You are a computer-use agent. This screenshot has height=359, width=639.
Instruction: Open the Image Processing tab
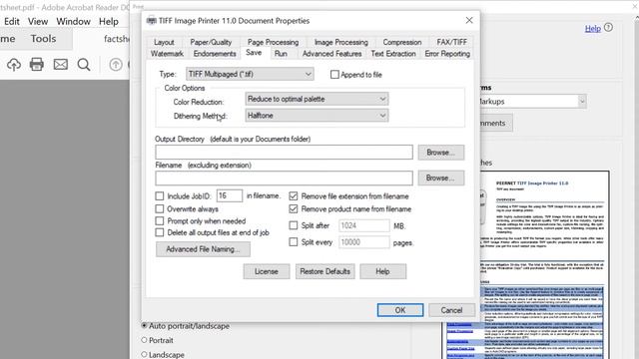(341, 42)
